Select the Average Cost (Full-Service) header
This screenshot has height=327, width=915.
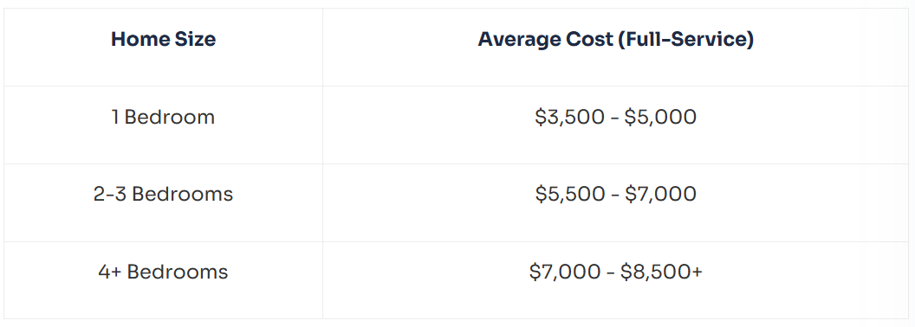616,40
